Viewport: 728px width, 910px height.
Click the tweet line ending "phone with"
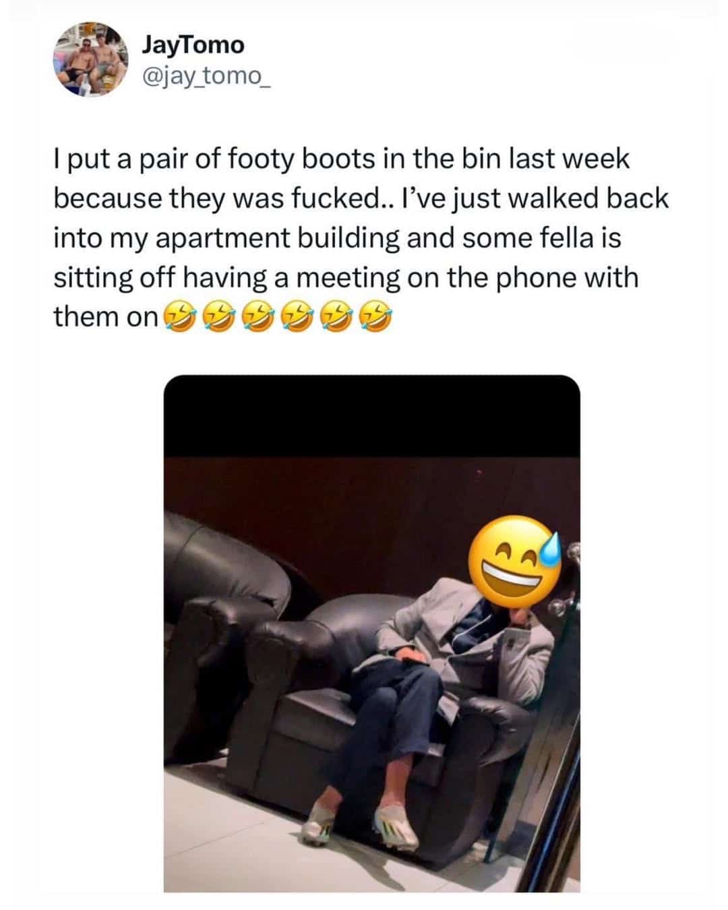[346, 277]
